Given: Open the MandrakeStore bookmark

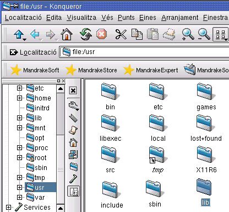Looking at the screenshot, I should point(91,70).
